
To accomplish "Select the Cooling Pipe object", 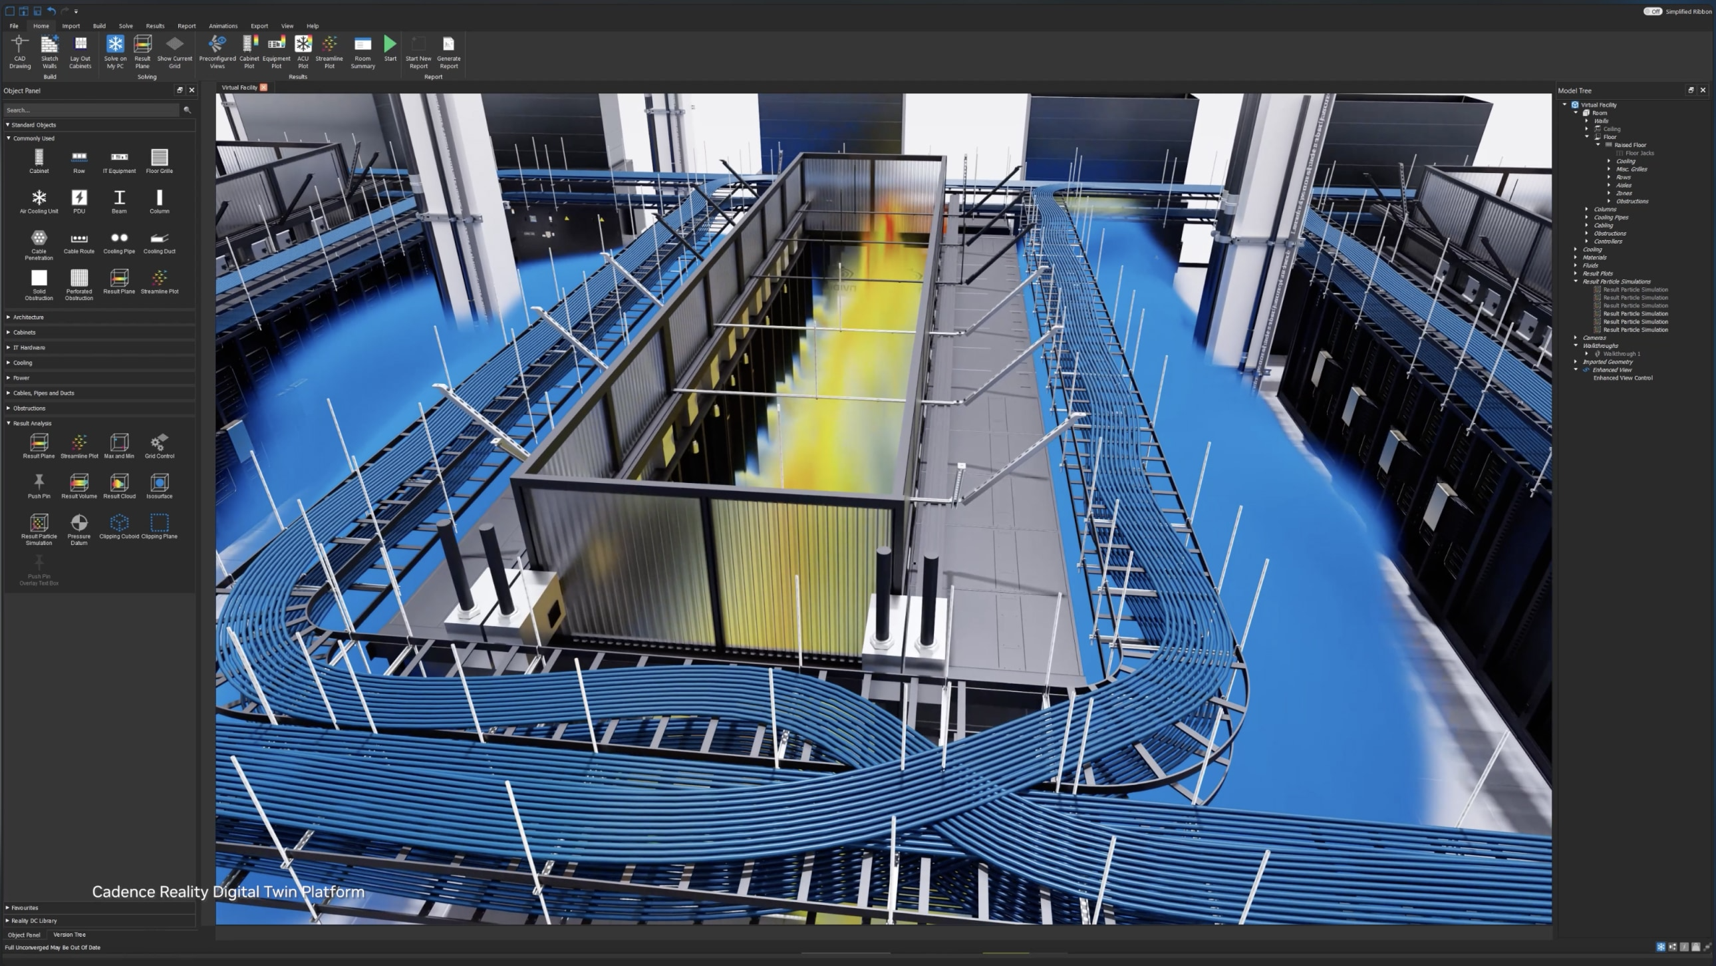I will tap(119, 241).
